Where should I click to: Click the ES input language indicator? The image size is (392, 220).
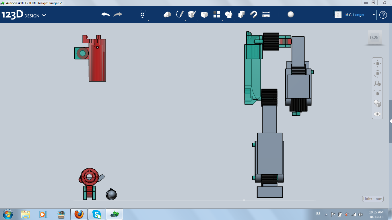[318, 214]
